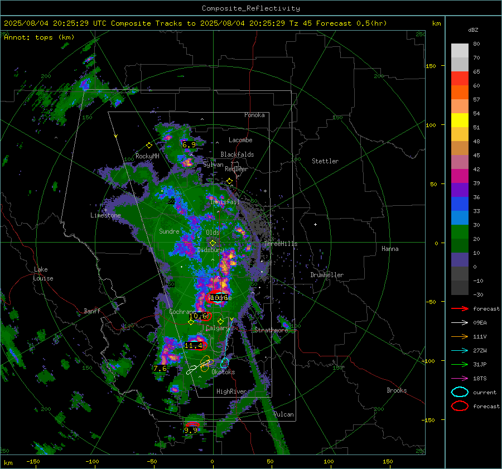Click the bright green swatch above 20 dBZ
502x469 pixels.
460,232
